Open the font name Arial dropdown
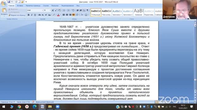 (x=42, y=10)
